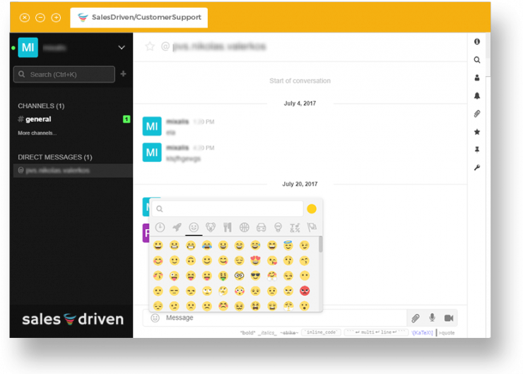Switch to food and drink emoji tab

[228, 228]
